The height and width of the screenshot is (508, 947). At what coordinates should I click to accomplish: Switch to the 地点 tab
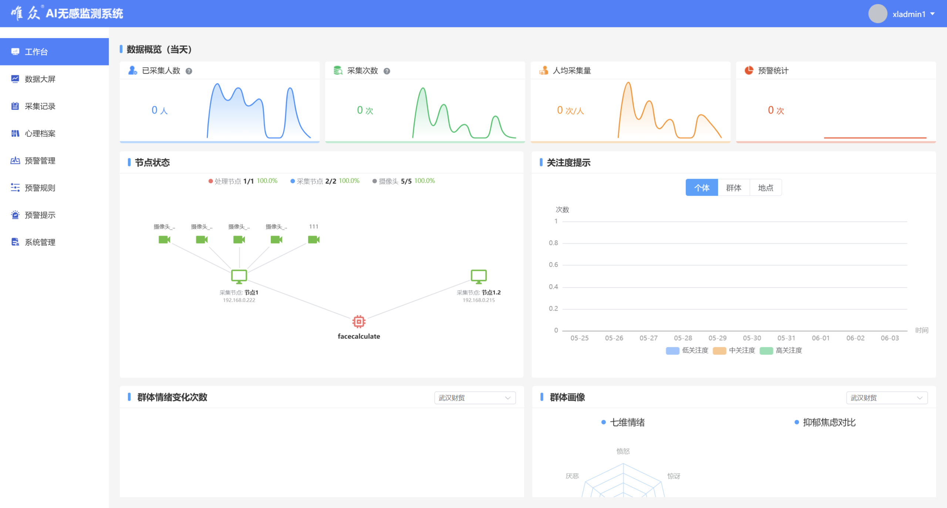tap(765, 188)
